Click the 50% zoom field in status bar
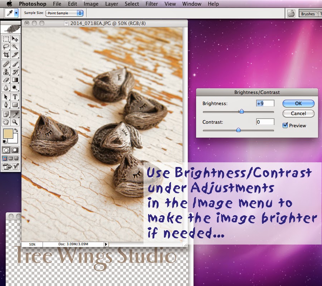Screen dimensions: 322x286 pos(32,245)
